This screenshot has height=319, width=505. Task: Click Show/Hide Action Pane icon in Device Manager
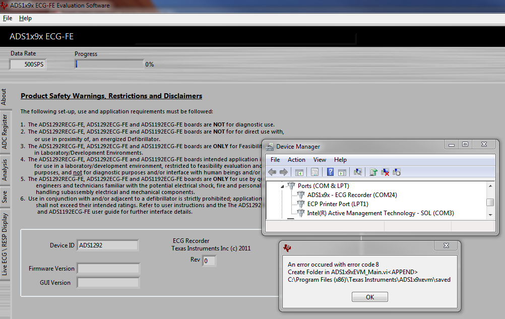[x=342, y=172]
